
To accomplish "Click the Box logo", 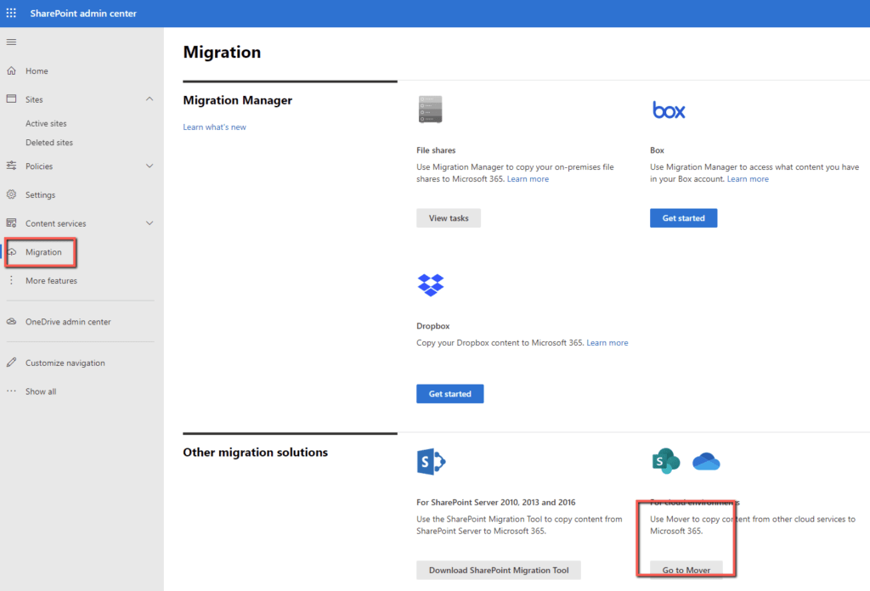I will pyautogui.click(x=669, y=110).
